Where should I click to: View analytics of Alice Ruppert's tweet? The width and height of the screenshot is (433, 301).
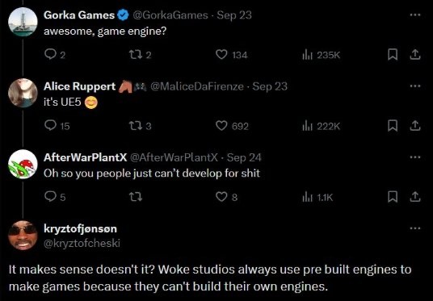[x=322, y=126]
